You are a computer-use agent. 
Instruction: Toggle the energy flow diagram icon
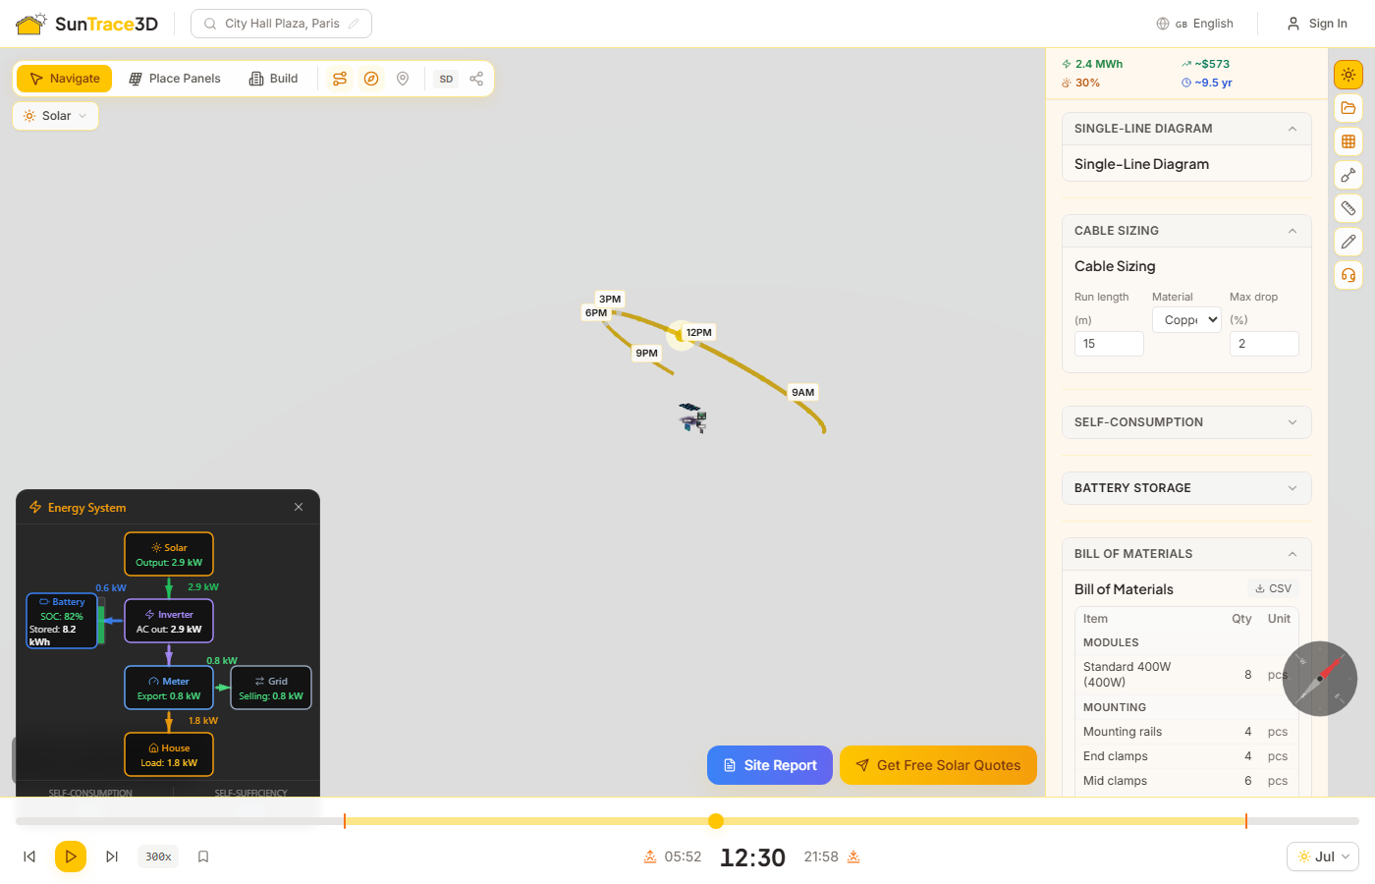point(340,79)
